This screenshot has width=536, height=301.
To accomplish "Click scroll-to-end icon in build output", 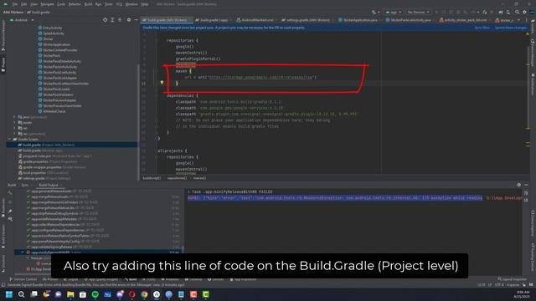I will click(x=526, y=200).
